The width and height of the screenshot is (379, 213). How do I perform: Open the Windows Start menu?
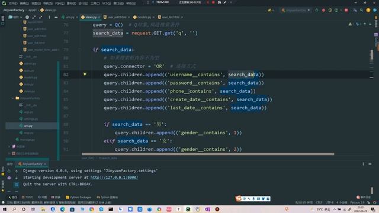pyautogui.click(x=5, y=209)
